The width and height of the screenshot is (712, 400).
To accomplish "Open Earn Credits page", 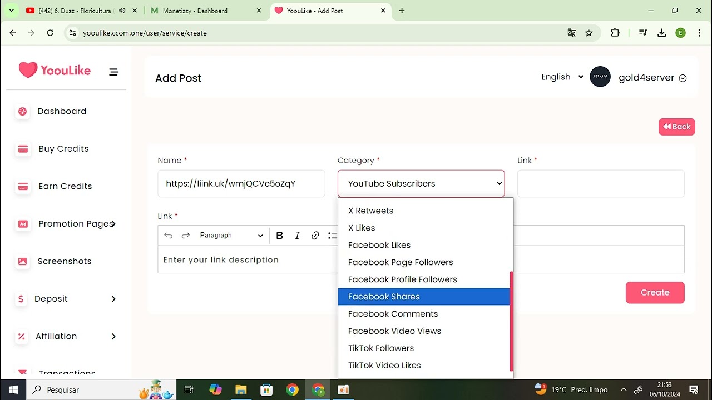I will [65, 186].
